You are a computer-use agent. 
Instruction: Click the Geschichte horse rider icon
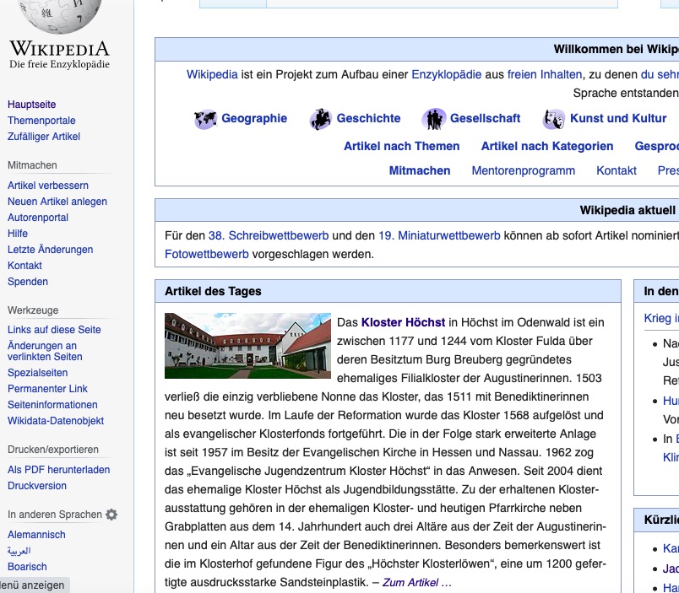pyautogui.click(x=320, y=119)
